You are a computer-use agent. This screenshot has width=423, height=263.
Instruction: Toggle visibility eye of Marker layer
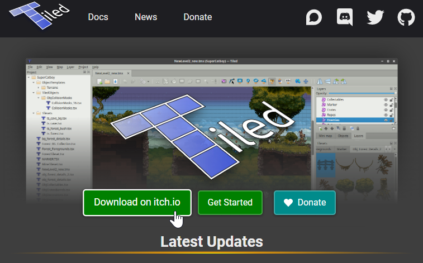coord(386,104)
